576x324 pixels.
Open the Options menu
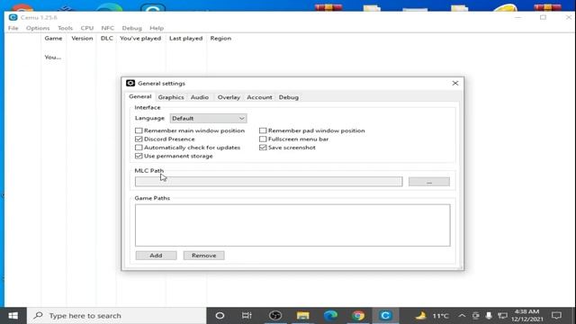coord(38,28)
